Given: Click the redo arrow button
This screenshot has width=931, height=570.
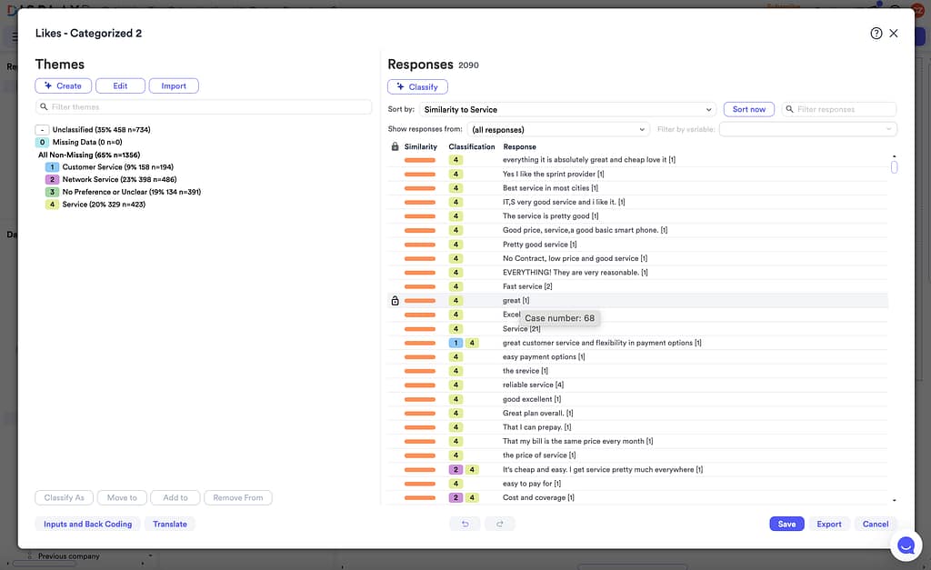Looking at the screenshot, I should pyautogui.click(x=499, y=524).
